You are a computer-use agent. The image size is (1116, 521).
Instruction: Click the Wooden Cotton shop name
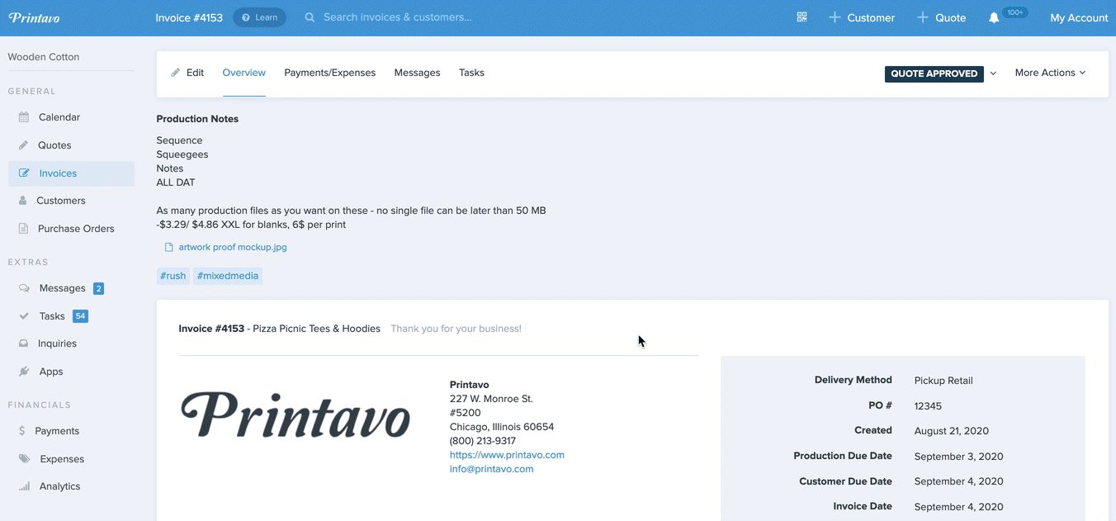(x=44, y=57)
